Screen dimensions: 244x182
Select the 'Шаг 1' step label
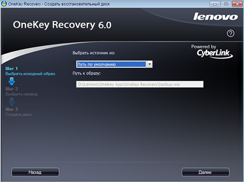[12, 68]
